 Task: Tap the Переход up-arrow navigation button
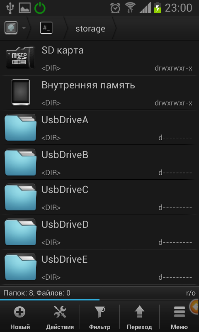point(139,317)
